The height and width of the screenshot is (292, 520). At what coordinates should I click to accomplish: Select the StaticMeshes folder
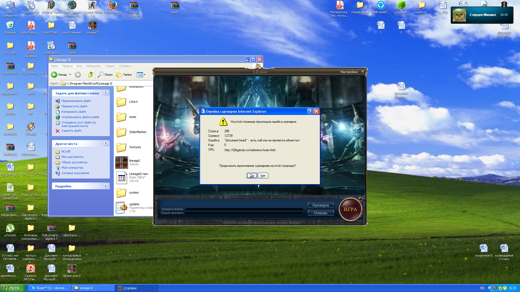131,132
